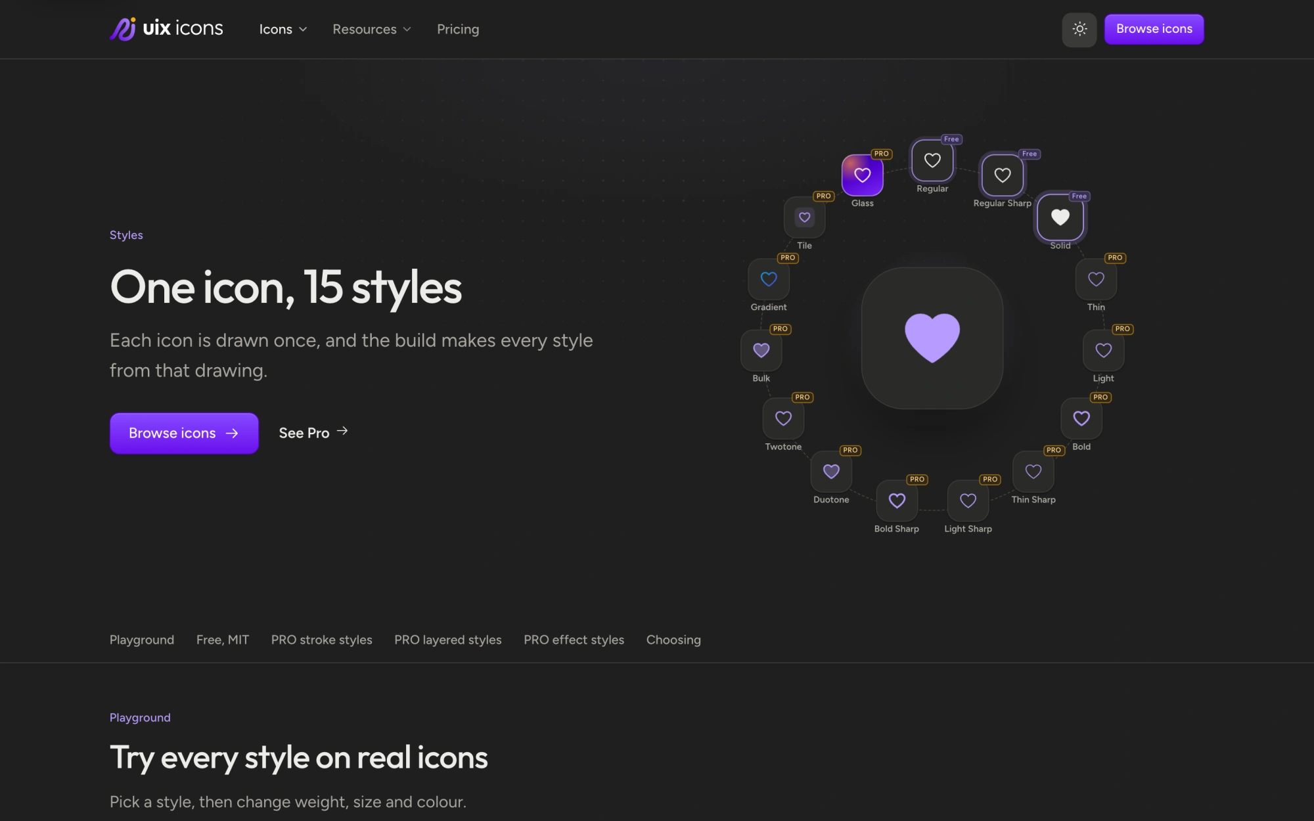Select the Glass style heart icon

click(x=862, y=175)
